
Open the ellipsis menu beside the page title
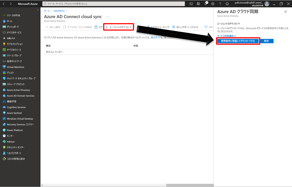coord(107,17)
